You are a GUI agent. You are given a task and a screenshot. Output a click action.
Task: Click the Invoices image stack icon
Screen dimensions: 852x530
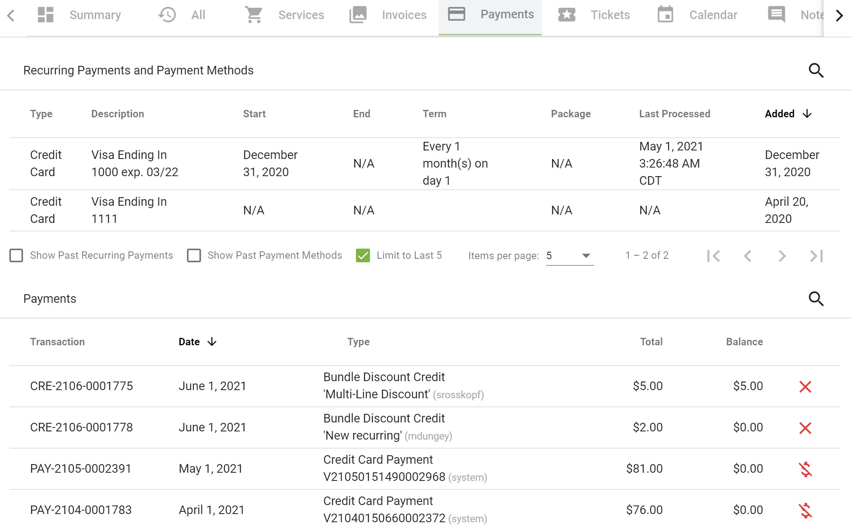[x=358, y=15]
